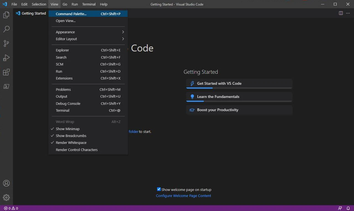Open the terminal panel icon in activity bar
This screenshot has height=211, width=354.
click(x=6, y=86)
